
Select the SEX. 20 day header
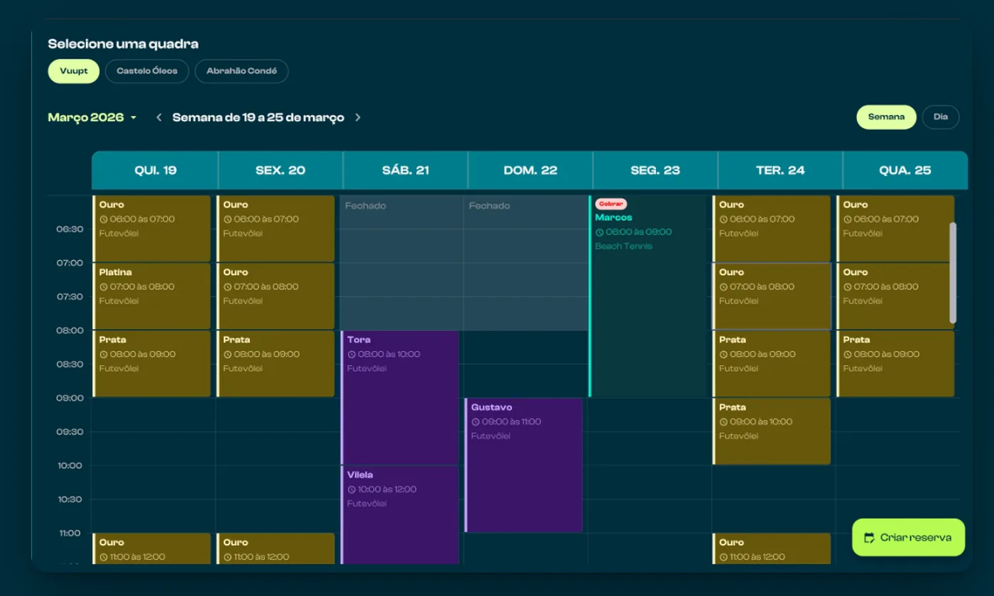coord(280,170)
